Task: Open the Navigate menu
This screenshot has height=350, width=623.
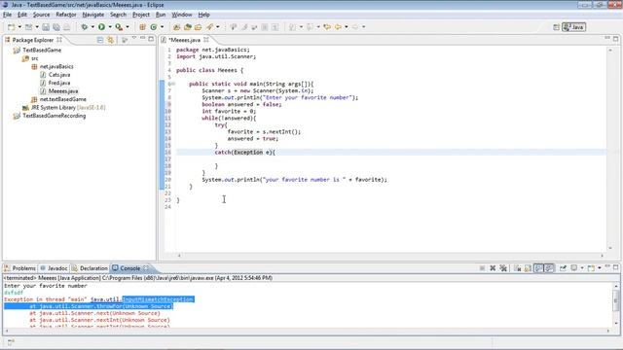Action: [93, 15]
